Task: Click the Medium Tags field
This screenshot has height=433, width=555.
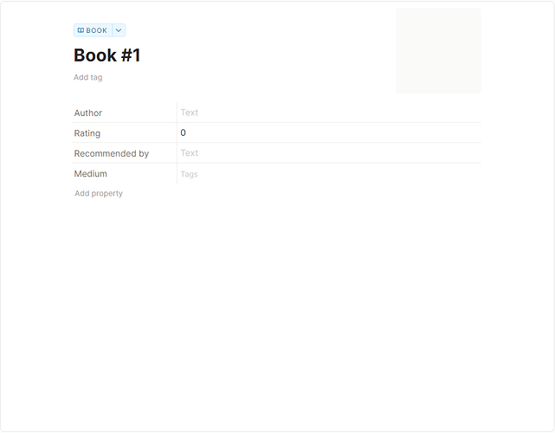Action: click(x=329, y=174)
